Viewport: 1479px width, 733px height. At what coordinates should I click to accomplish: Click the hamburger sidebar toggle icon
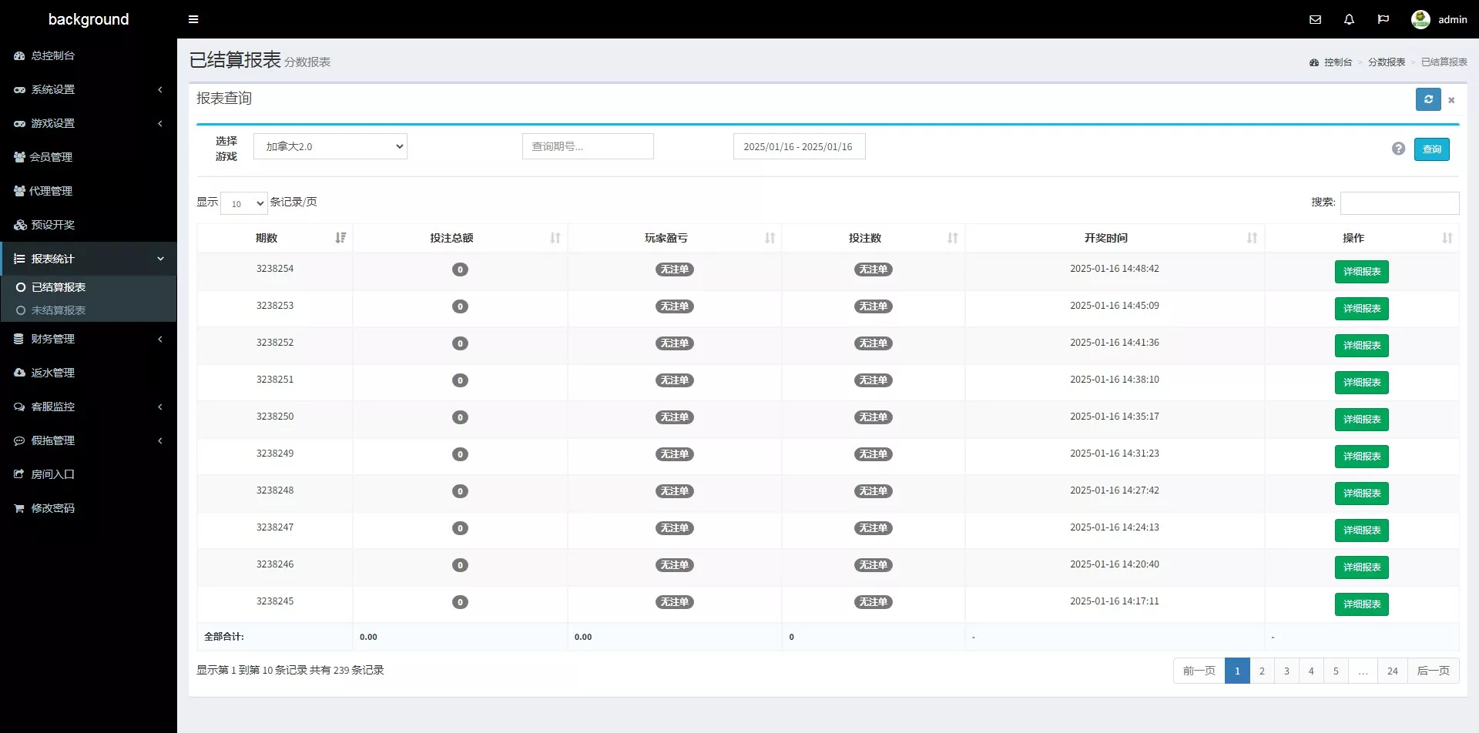pyautogui.click(x=193, y=19)
